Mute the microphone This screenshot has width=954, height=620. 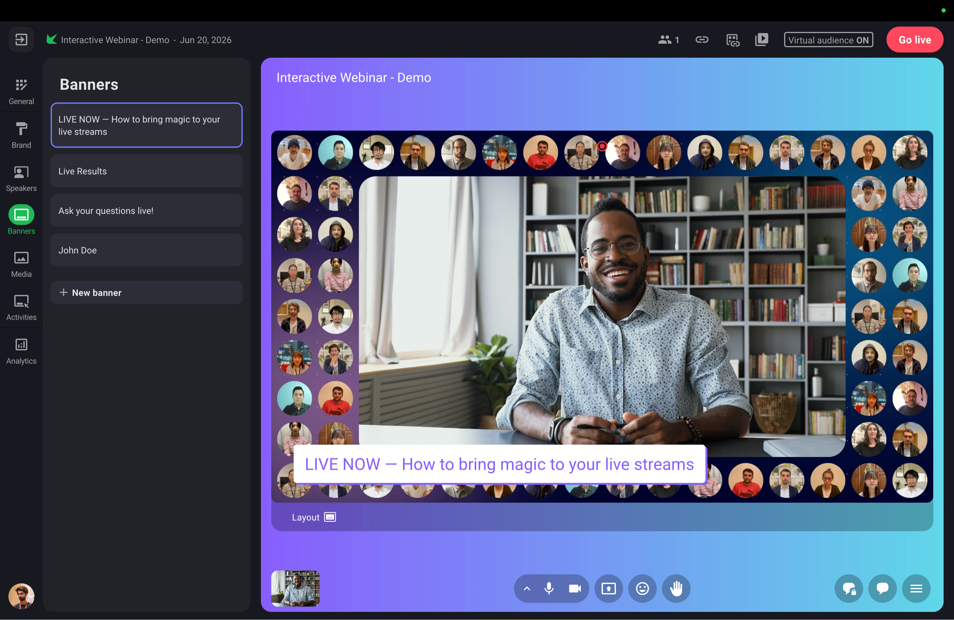(x=549, y=589)
